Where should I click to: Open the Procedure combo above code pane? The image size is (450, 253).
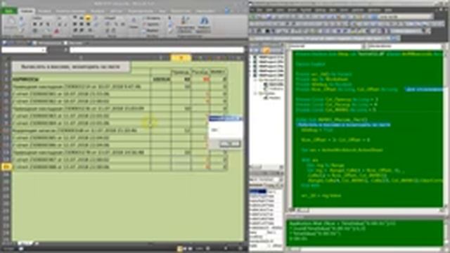coord(406,46)
